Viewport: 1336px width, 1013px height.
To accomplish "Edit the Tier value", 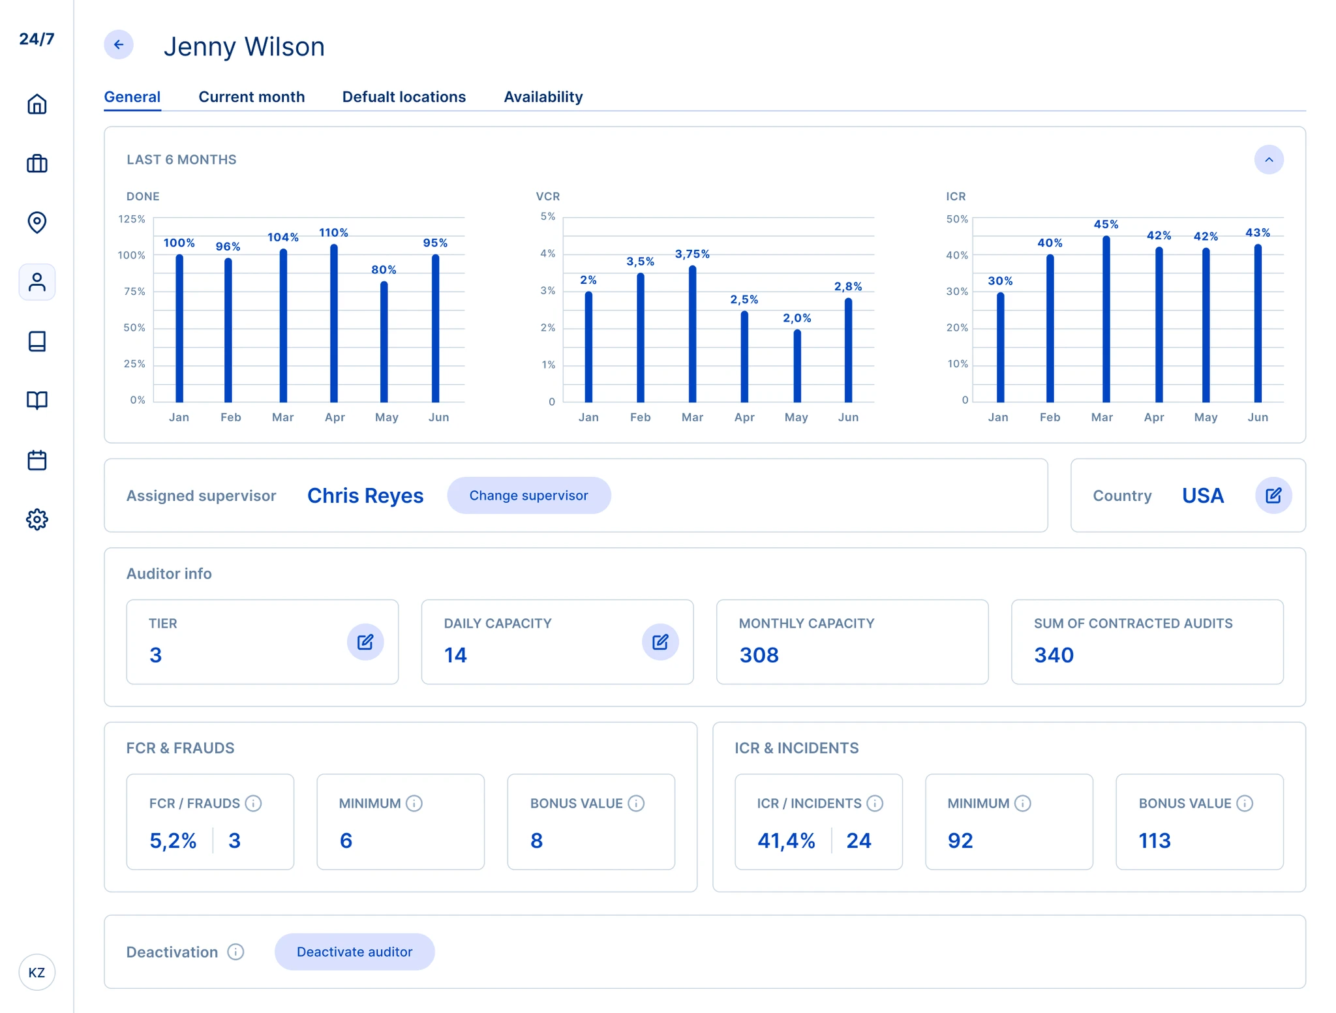I will point(365,642).
